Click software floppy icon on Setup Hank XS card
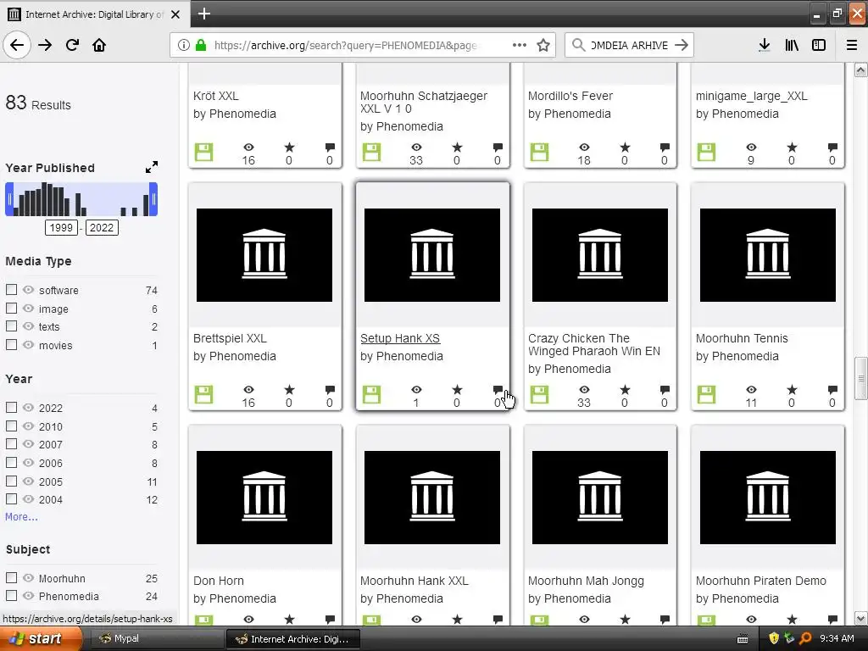 pos(371,395)
